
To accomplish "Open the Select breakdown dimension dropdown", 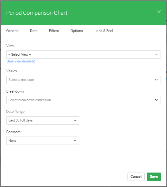I will point(84,100).
